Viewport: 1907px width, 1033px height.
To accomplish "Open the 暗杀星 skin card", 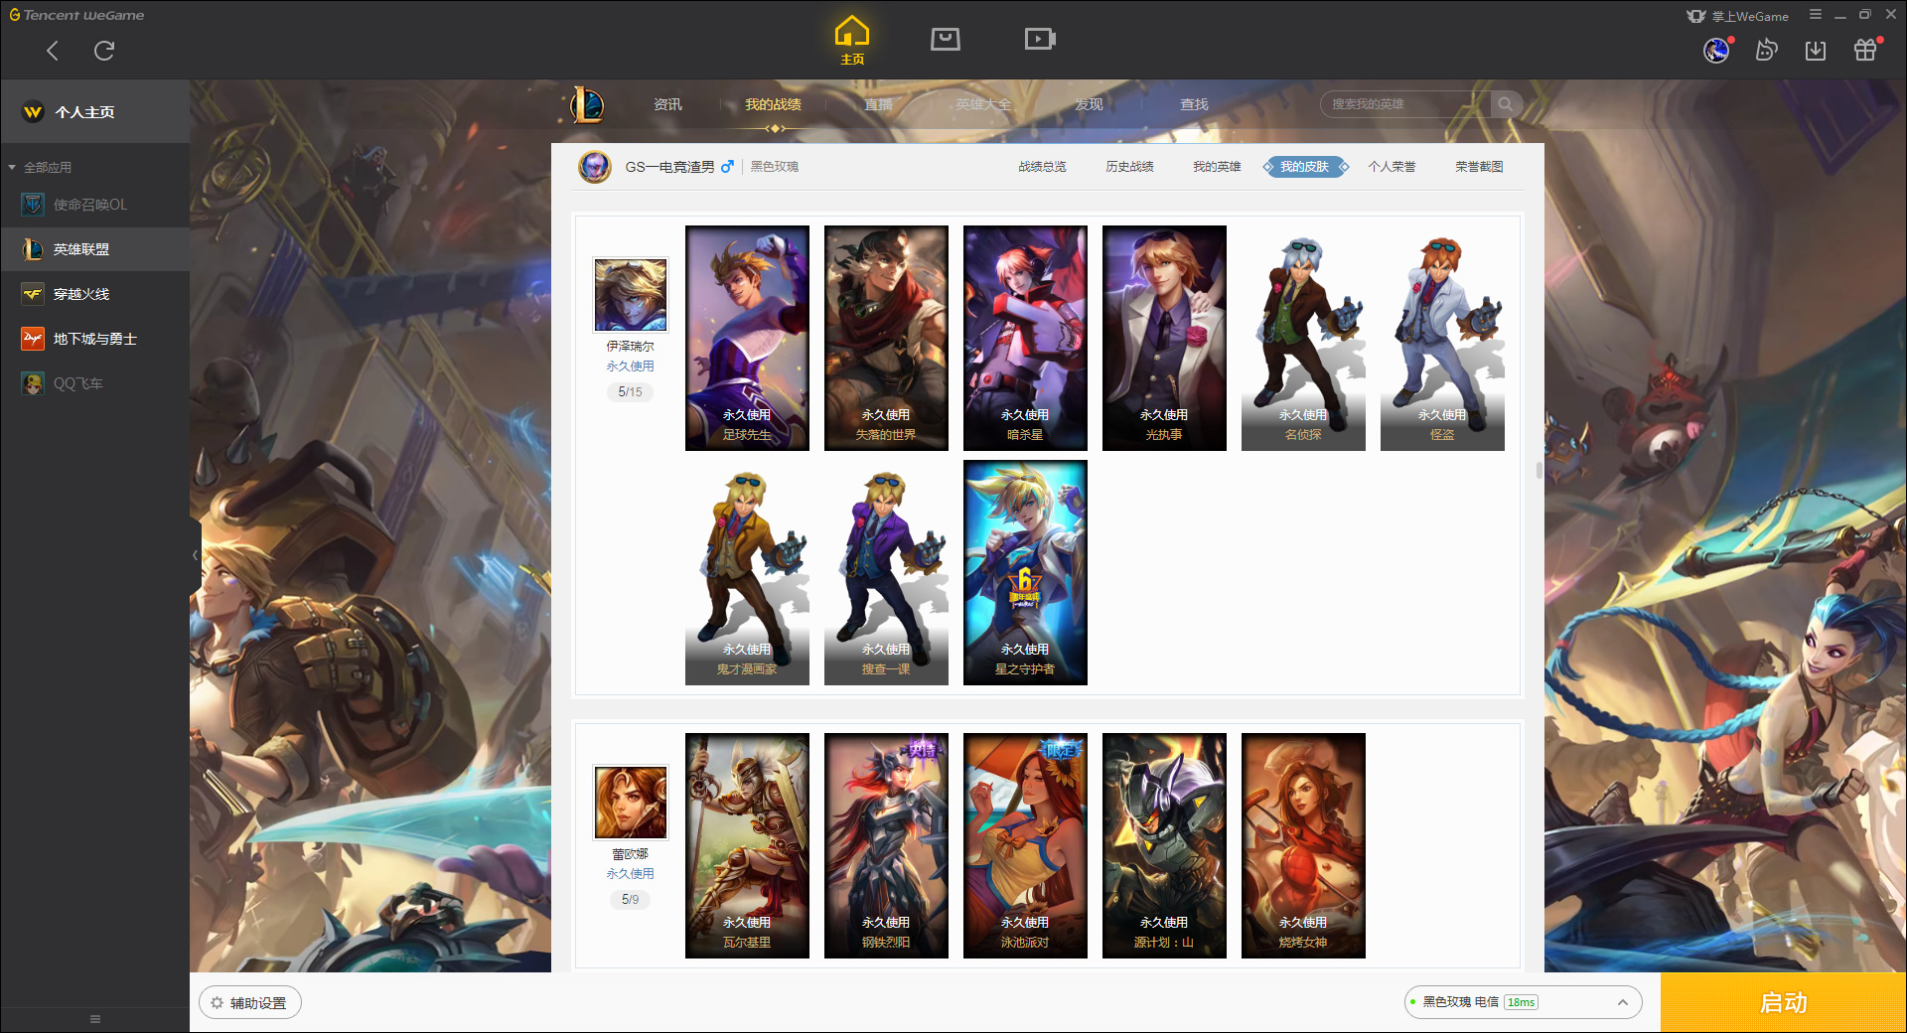I will [x=1025, y=338].
